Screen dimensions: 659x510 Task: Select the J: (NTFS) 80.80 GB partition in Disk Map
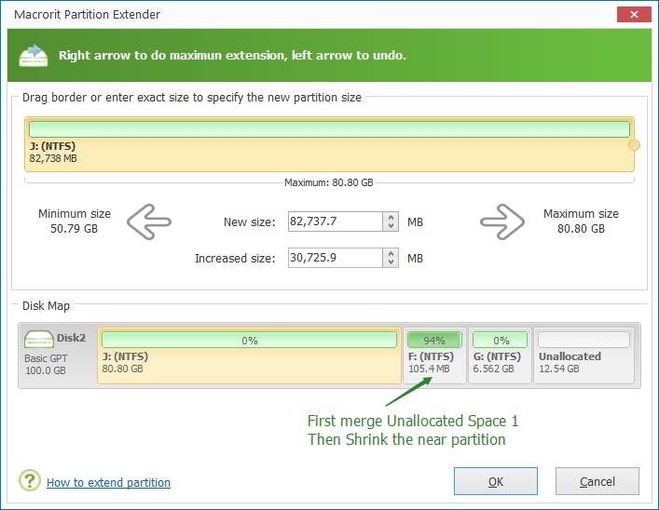pyautogui.click(x=249, y=356)
